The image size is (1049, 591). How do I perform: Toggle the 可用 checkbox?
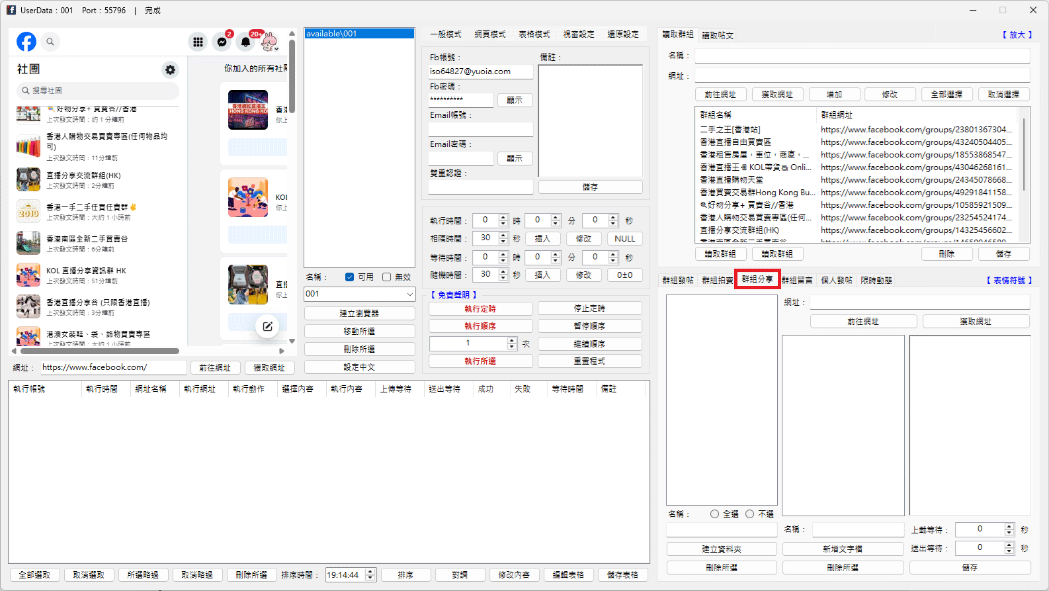point(349,277)
